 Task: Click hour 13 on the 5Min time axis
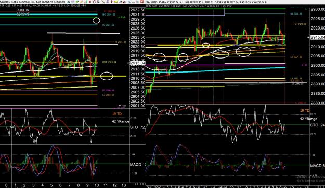124,185
